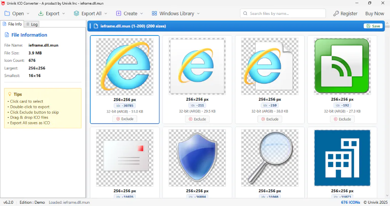Click the Loaded: ieframe.dll.mun status text
The width and height of the screenshot is (390, 206).
69,202
